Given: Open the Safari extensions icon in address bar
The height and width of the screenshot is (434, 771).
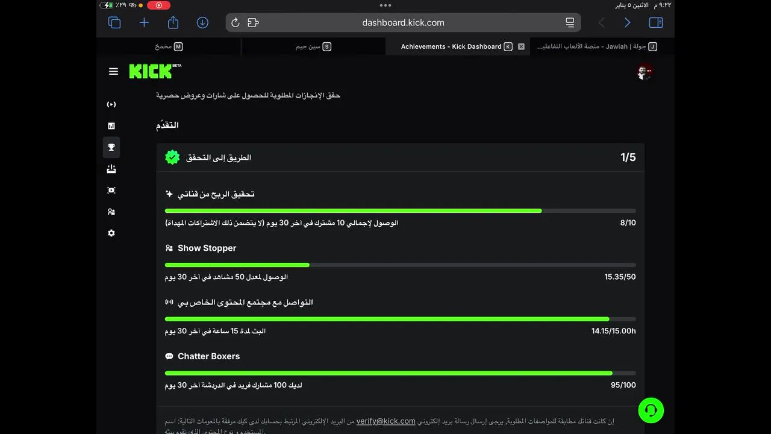Looking at the screenshot, I should (x=253, y=22).
